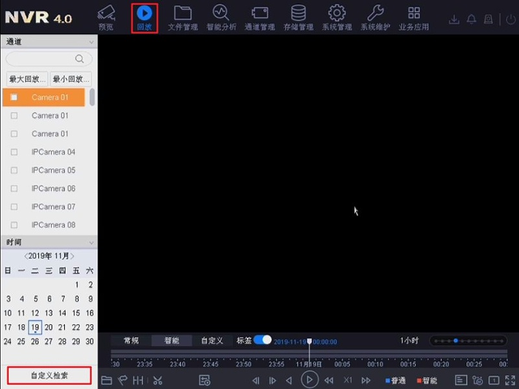Viewport: 519px width, 389px height.
Task: Toggle the 标签 tag switch on timeline
Action: [x=262, y=340]
